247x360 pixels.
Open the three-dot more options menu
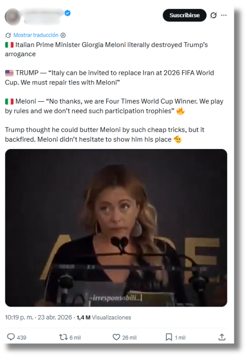[x=224, y=15]
